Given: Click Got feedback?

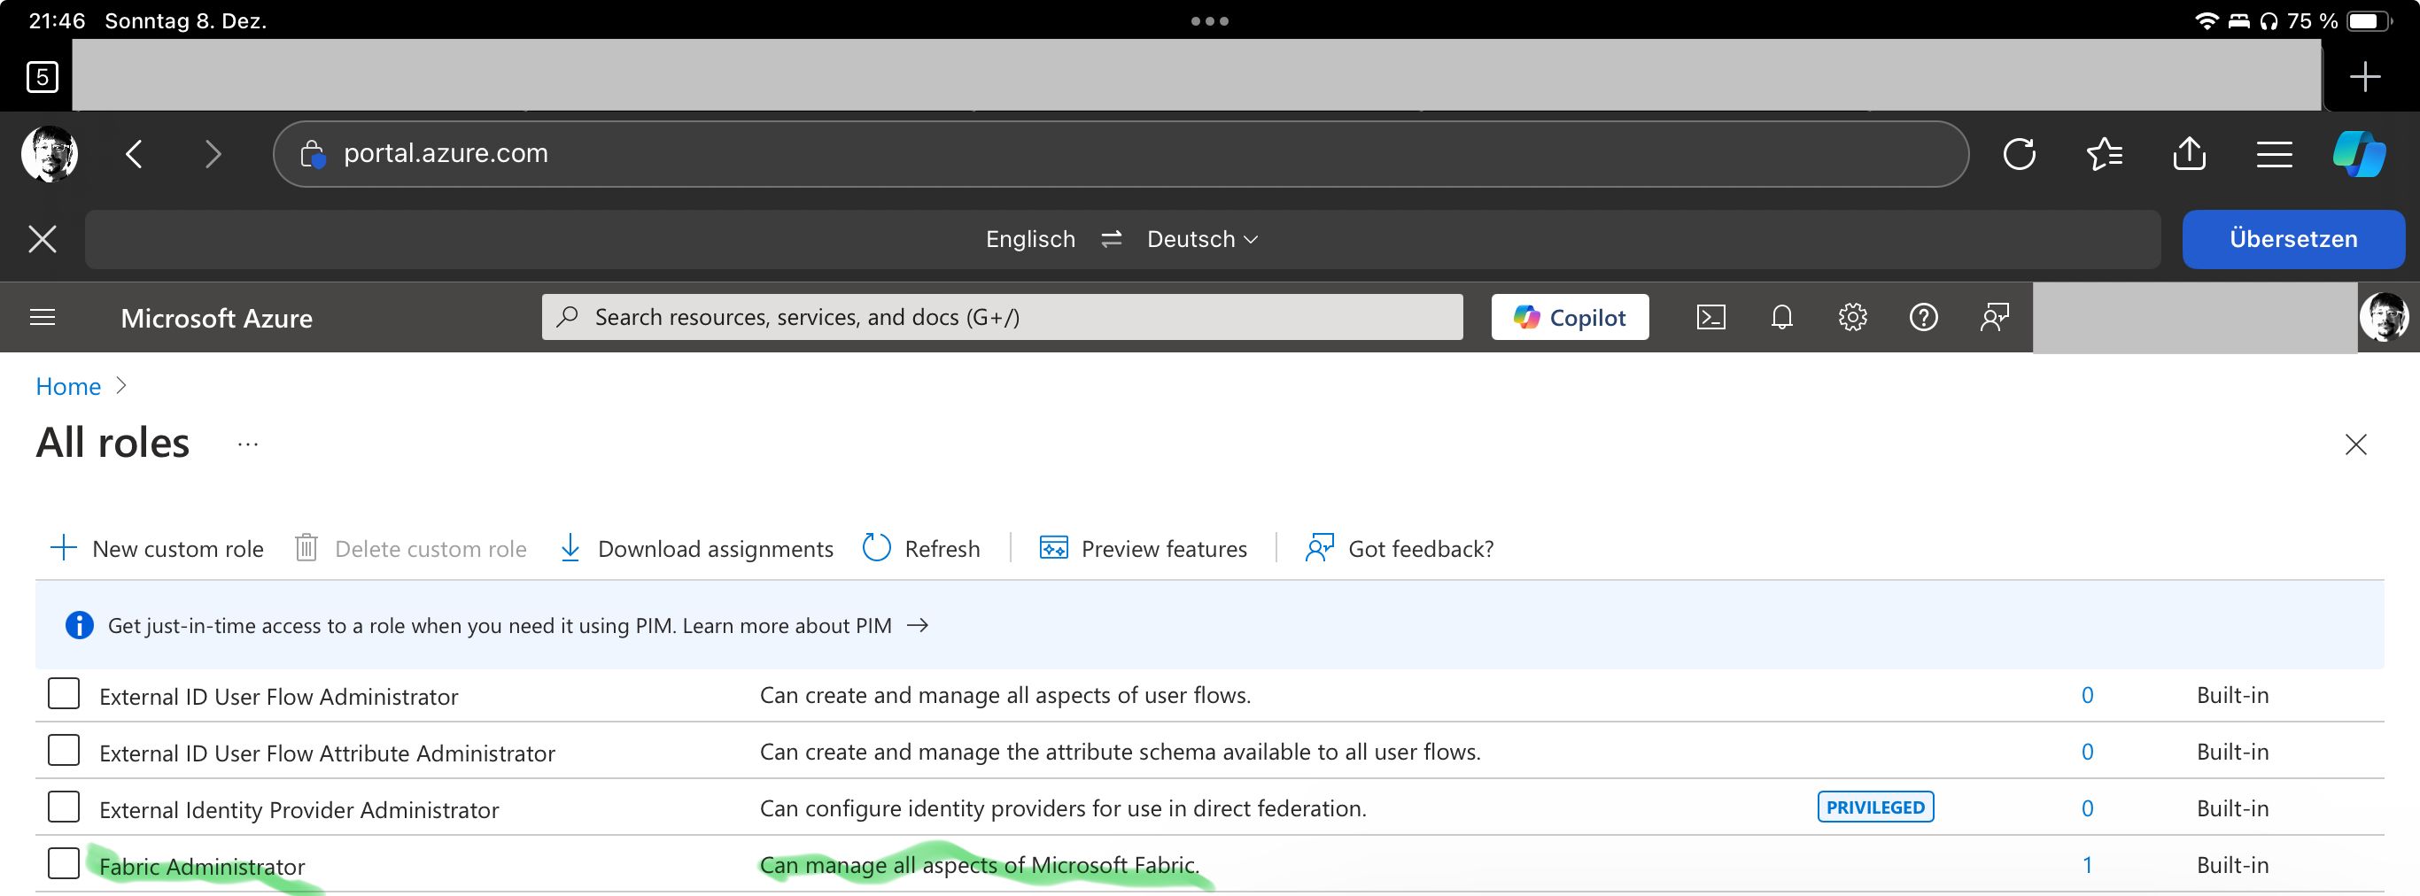Looking at the screenshot, I should point(1399,549).
